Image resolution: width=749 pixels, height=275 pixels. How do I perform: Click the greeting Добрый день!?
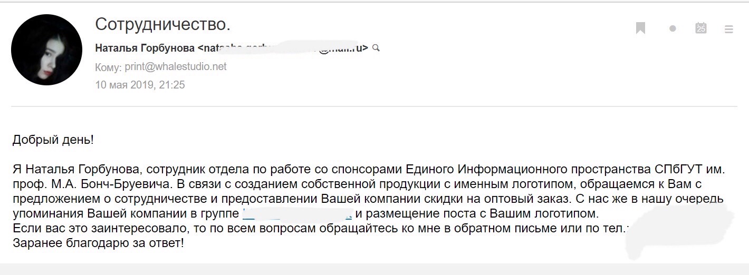pyautogui.click(x=53, y=140)
